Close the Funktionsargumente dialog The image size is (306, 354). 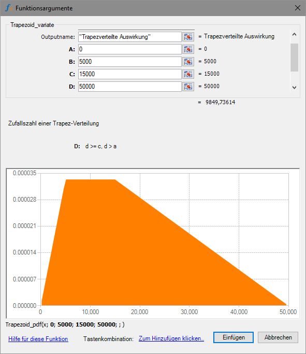(298, 8)
